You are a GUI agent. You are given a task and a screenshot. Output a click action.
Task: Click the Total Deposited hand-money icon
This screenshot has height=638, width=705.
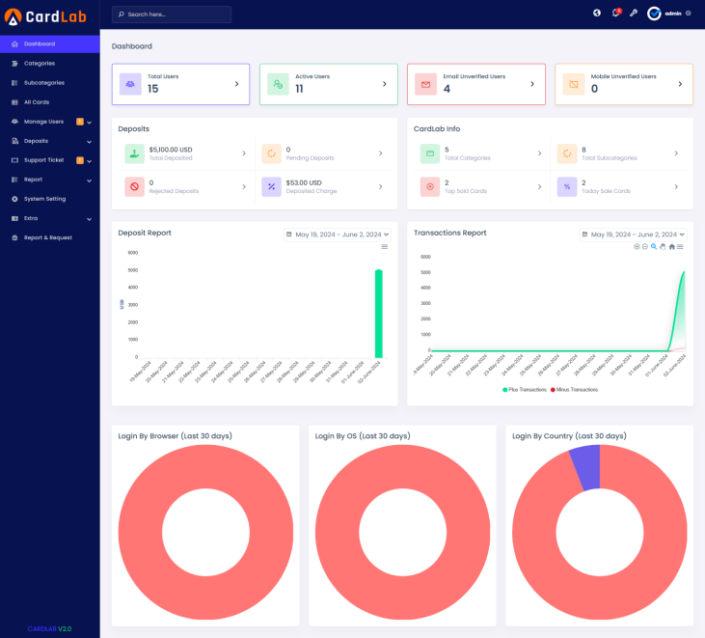coord(134,153)
